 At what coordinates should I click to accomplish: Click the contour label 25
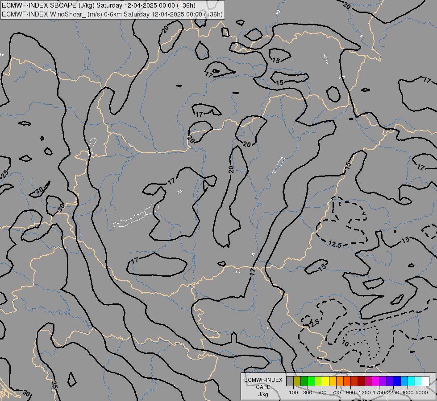(x=4, y=175)
